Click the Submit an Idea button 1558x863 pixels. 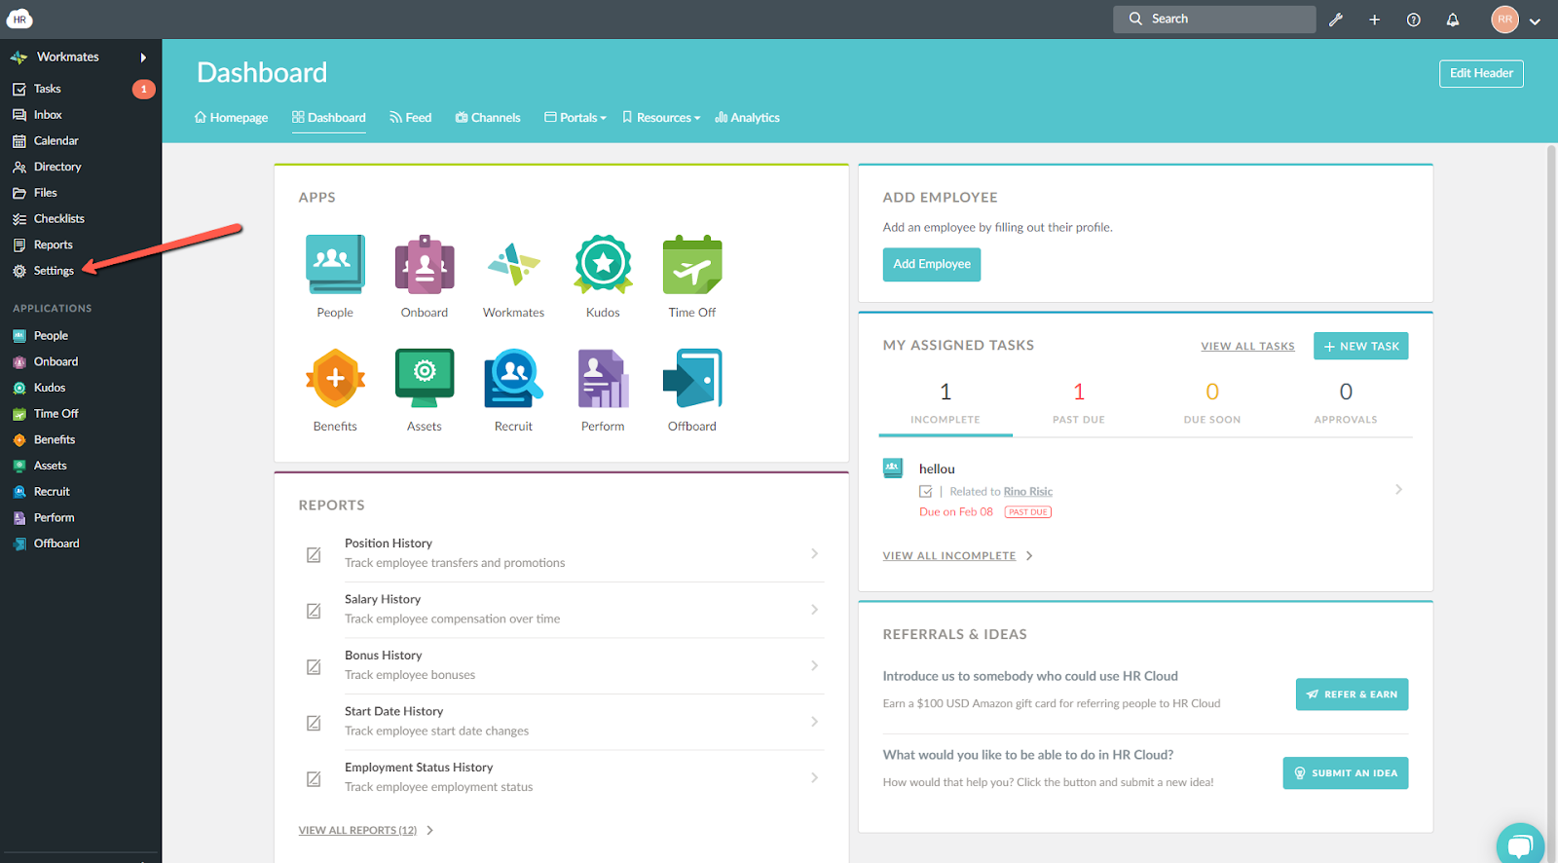coord(1345,773)
